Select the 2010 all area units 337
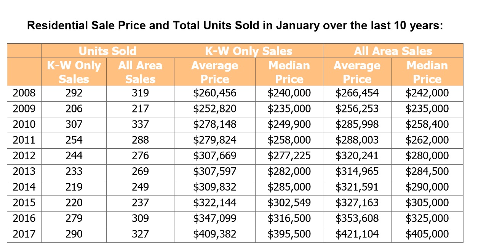Viewport: 489px width, 250px height. (x=140, y=125)
